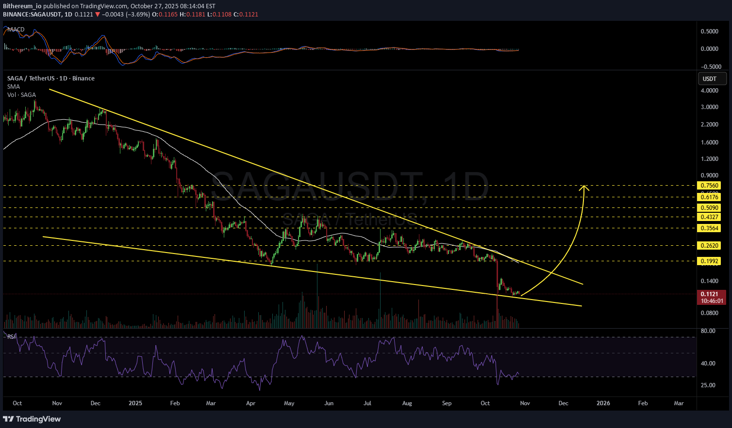The height and width of the screenshot is (428, 732).
Task: Click the Bithereum_io publisher name
Action: click(22, 6)
